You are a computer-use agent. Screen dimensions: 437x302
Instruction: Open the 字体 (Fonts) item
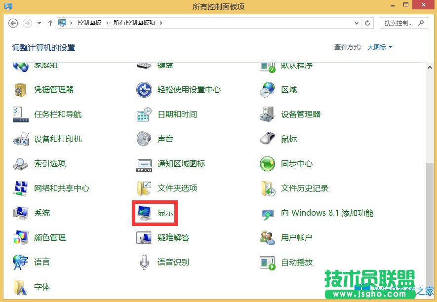[41, 287]
